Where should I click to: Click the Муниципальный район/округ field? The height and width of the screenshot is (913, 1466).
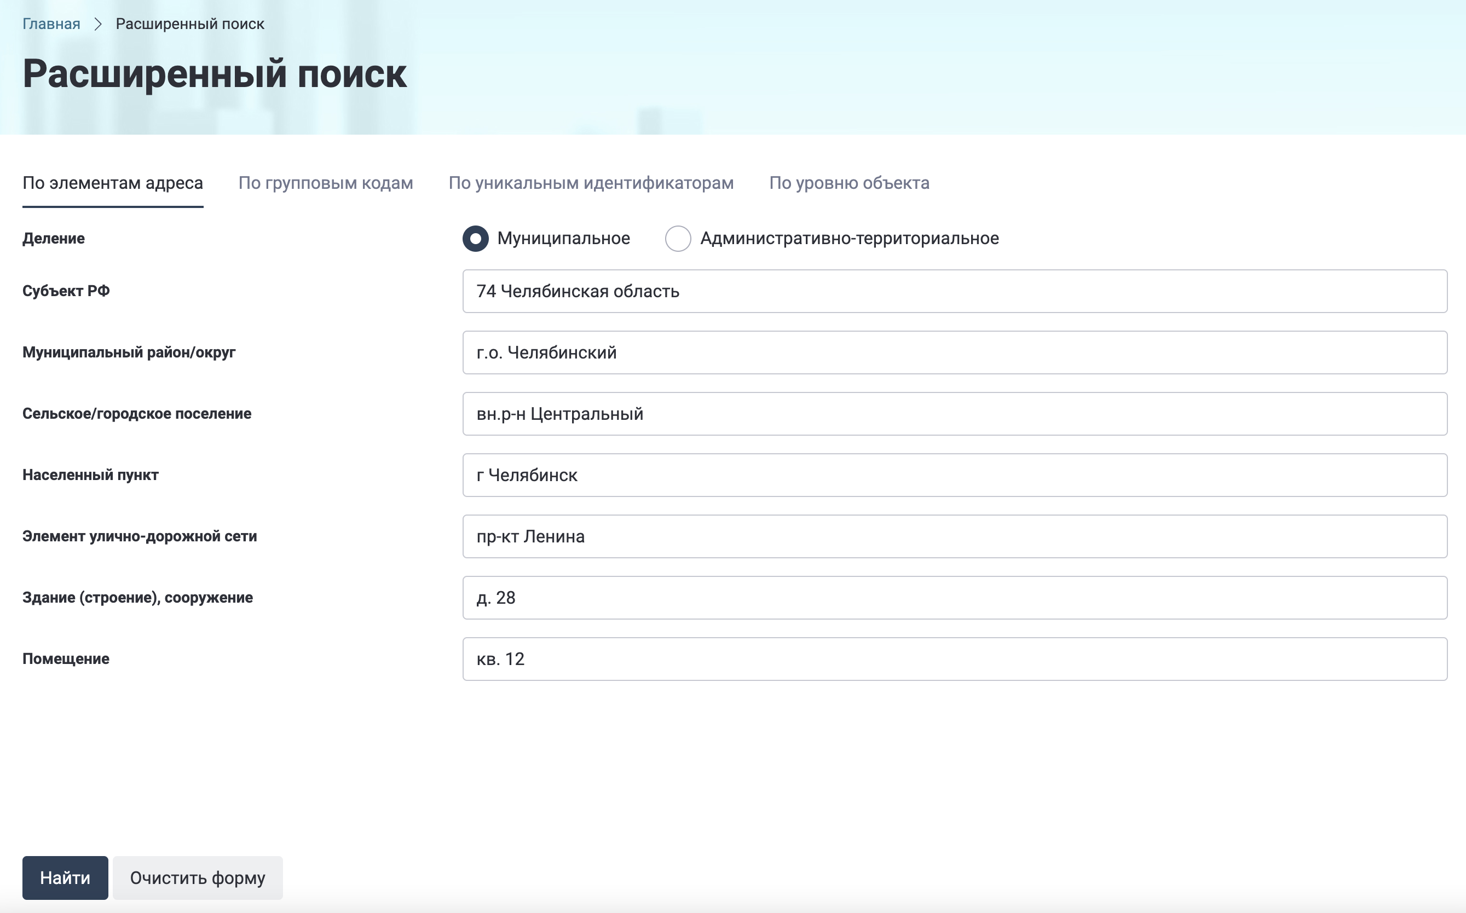pos(955,353)
